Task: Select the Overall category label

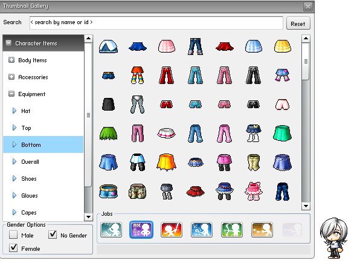Action: point(30,162)
